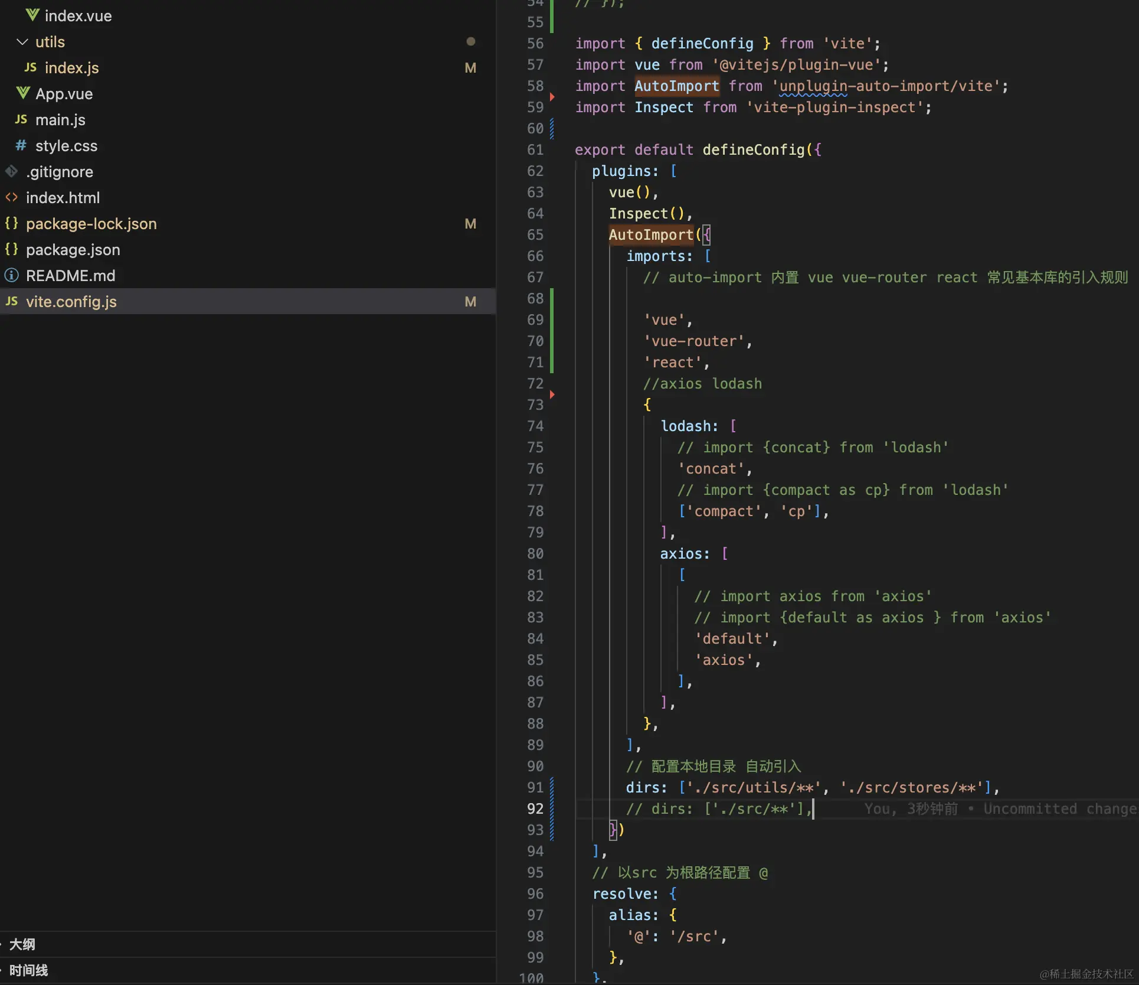Click the info icon beside README.md
Viewport: 1139px width, 985px height.
pyautogui.click(x=12, y=275)
